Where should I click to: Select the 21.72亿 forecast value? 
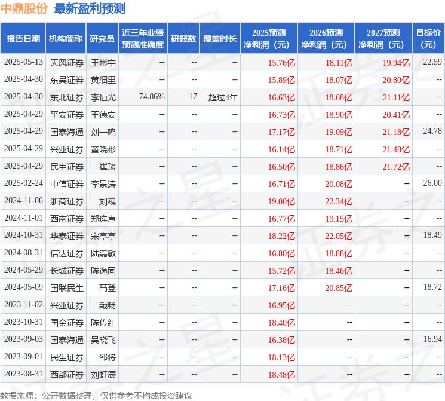[396, 167]
